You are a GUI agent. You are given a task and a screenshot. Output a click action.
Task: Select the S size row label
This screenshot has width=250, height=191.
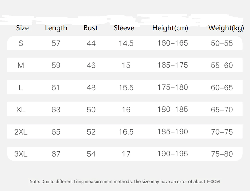(21, 43)
